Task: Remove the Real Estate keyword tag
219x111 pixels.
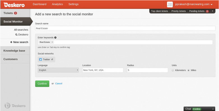Action: (x=52, y=42)
